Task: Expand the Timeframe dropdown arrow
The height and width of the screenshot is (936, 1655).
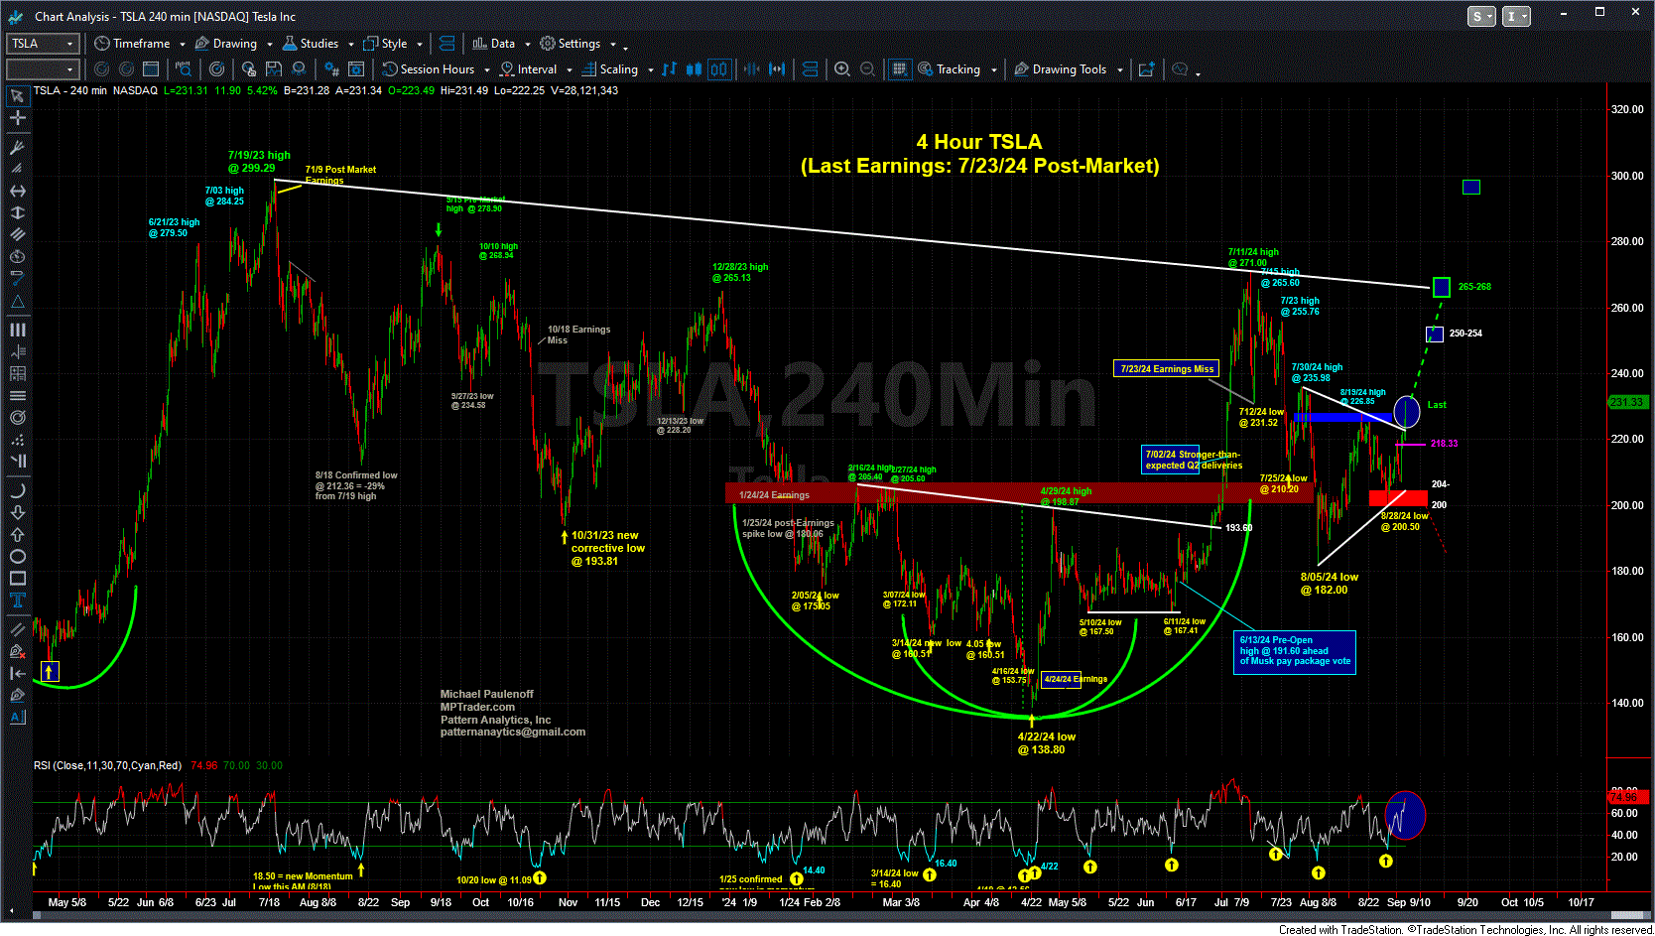Action: [x=182, y=44]
